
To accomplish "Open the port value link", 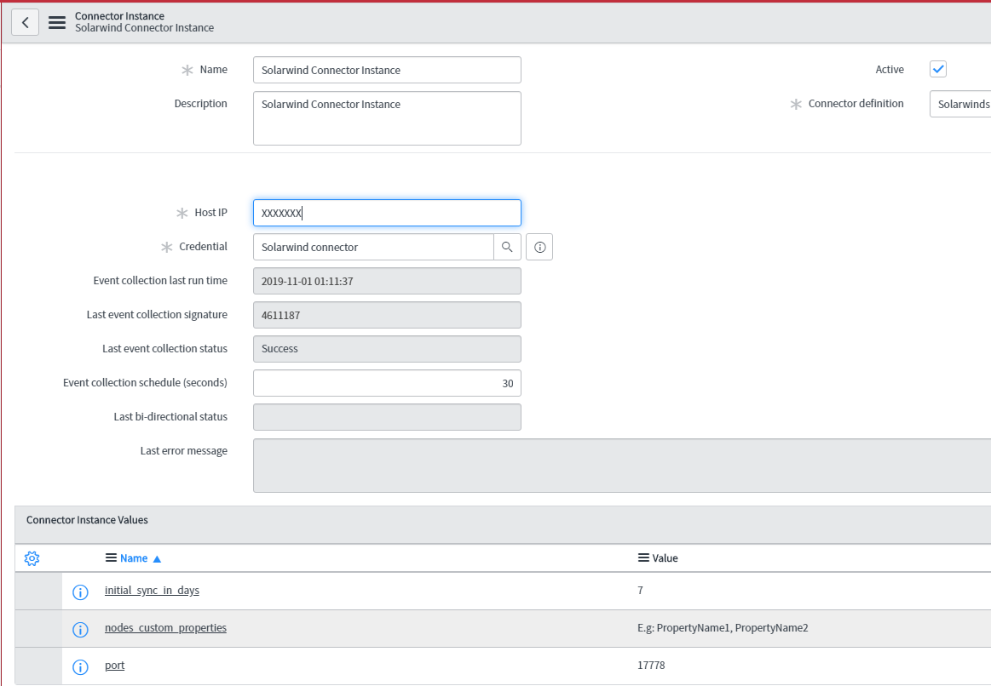I will click(x=114, y=666).
